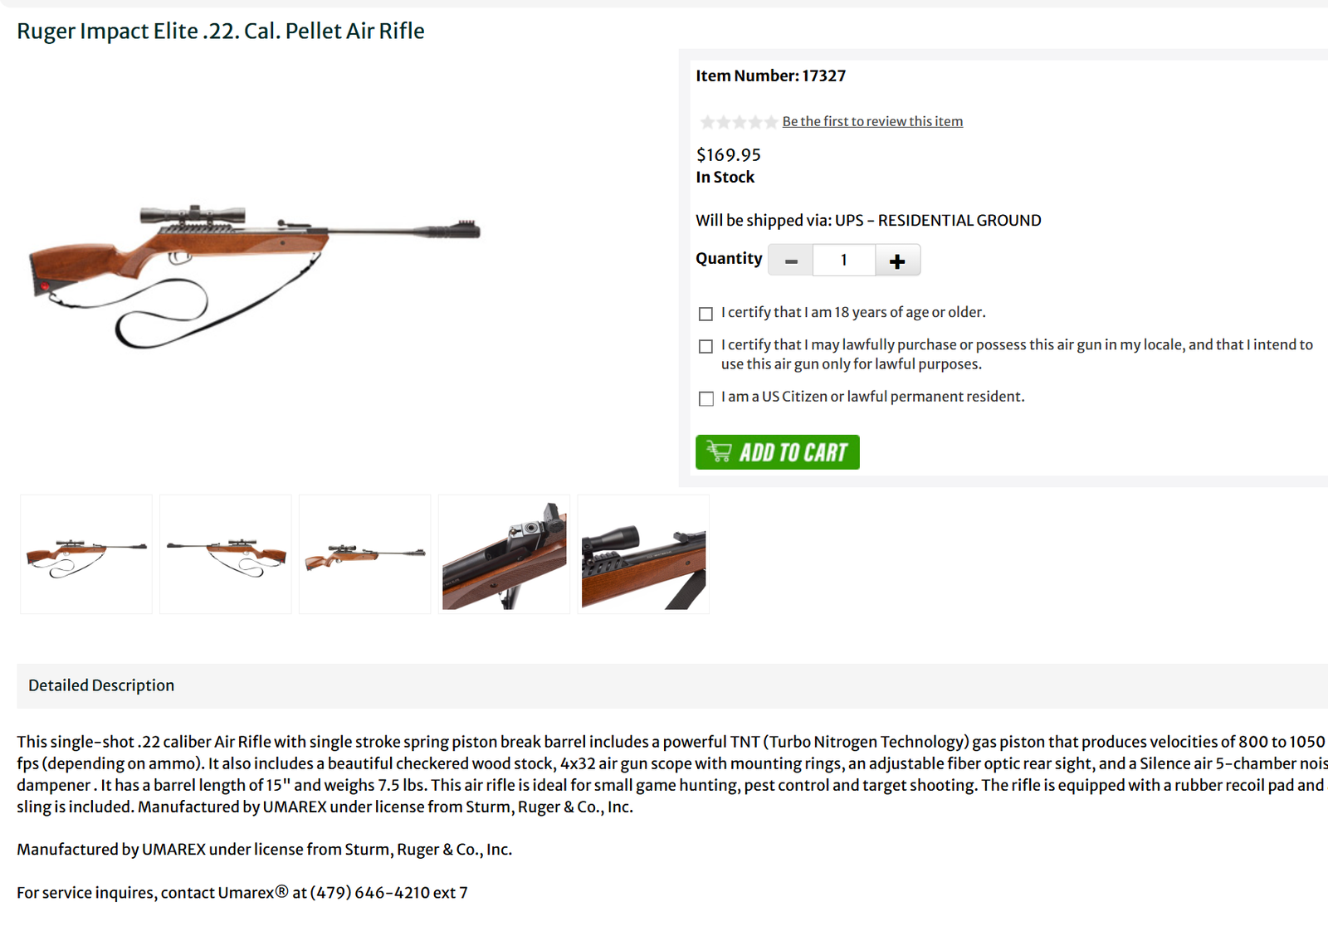Check the US Citizen checkbox
The width and height of the screenshot is (1328, 936).
pyautogui.click(x=706, y=399)
